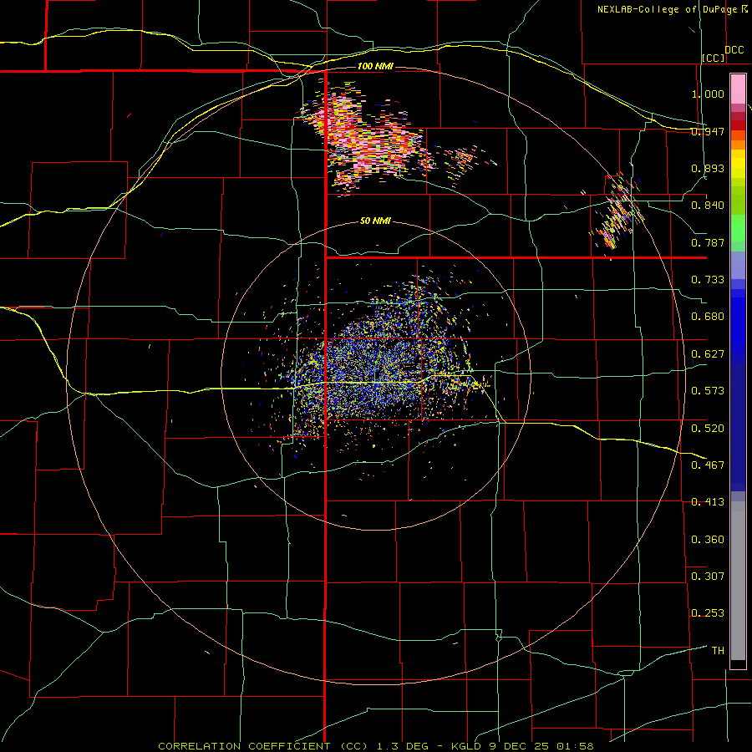Image resolution: width=752 pixels, height=752 pixels.
Task: Pick the orange segment of the color scale
Action: coord(738,145)
